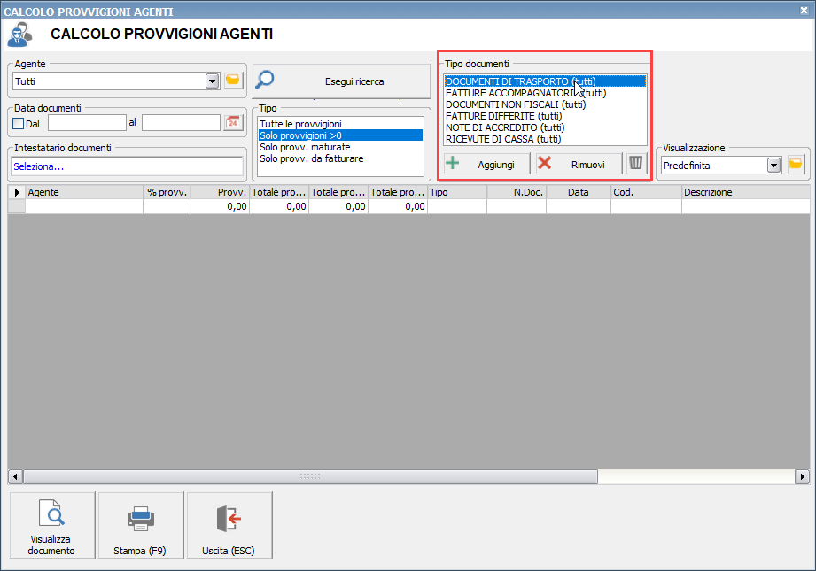Click the magnifier icon in Esegui ricerca

265,80
